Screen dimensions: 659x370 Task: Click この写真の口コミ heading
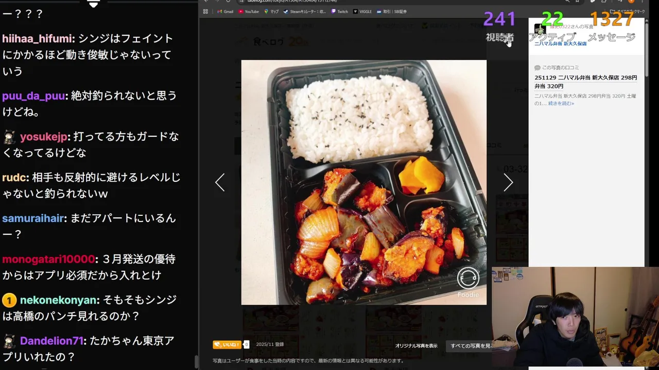coord(557,68)
